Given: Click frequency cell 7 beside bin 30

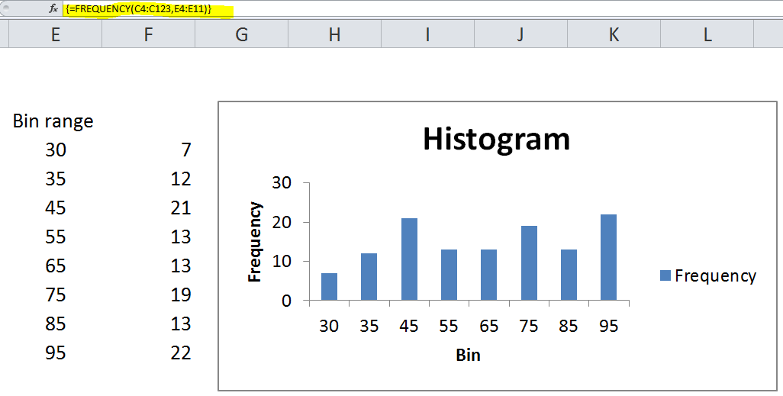Looking at the screenshot, I should [185, 150].
